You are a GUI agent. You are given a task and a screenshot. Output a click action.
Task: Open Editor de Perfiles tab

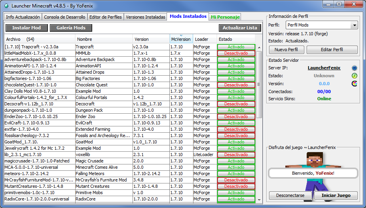[106, 17]
